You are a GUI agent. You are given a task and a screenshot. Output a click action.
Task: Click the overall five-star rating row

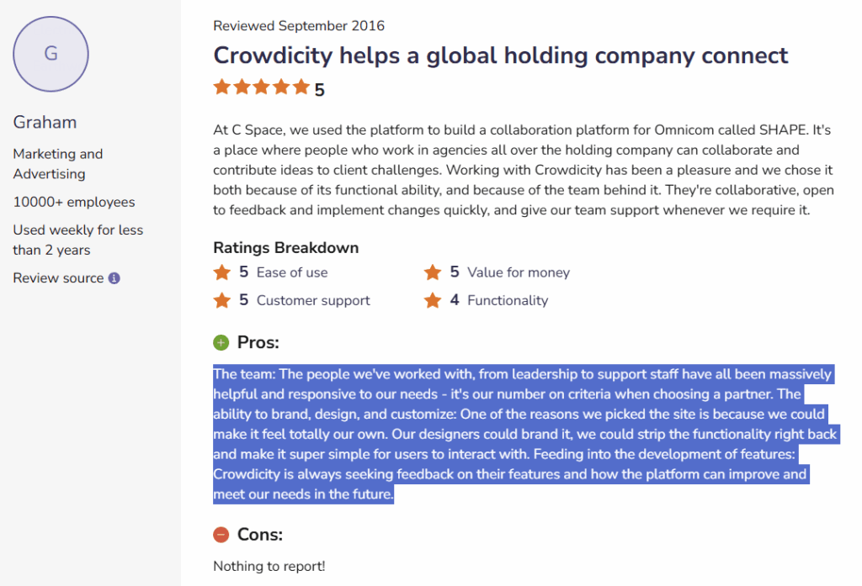(262, 87)
